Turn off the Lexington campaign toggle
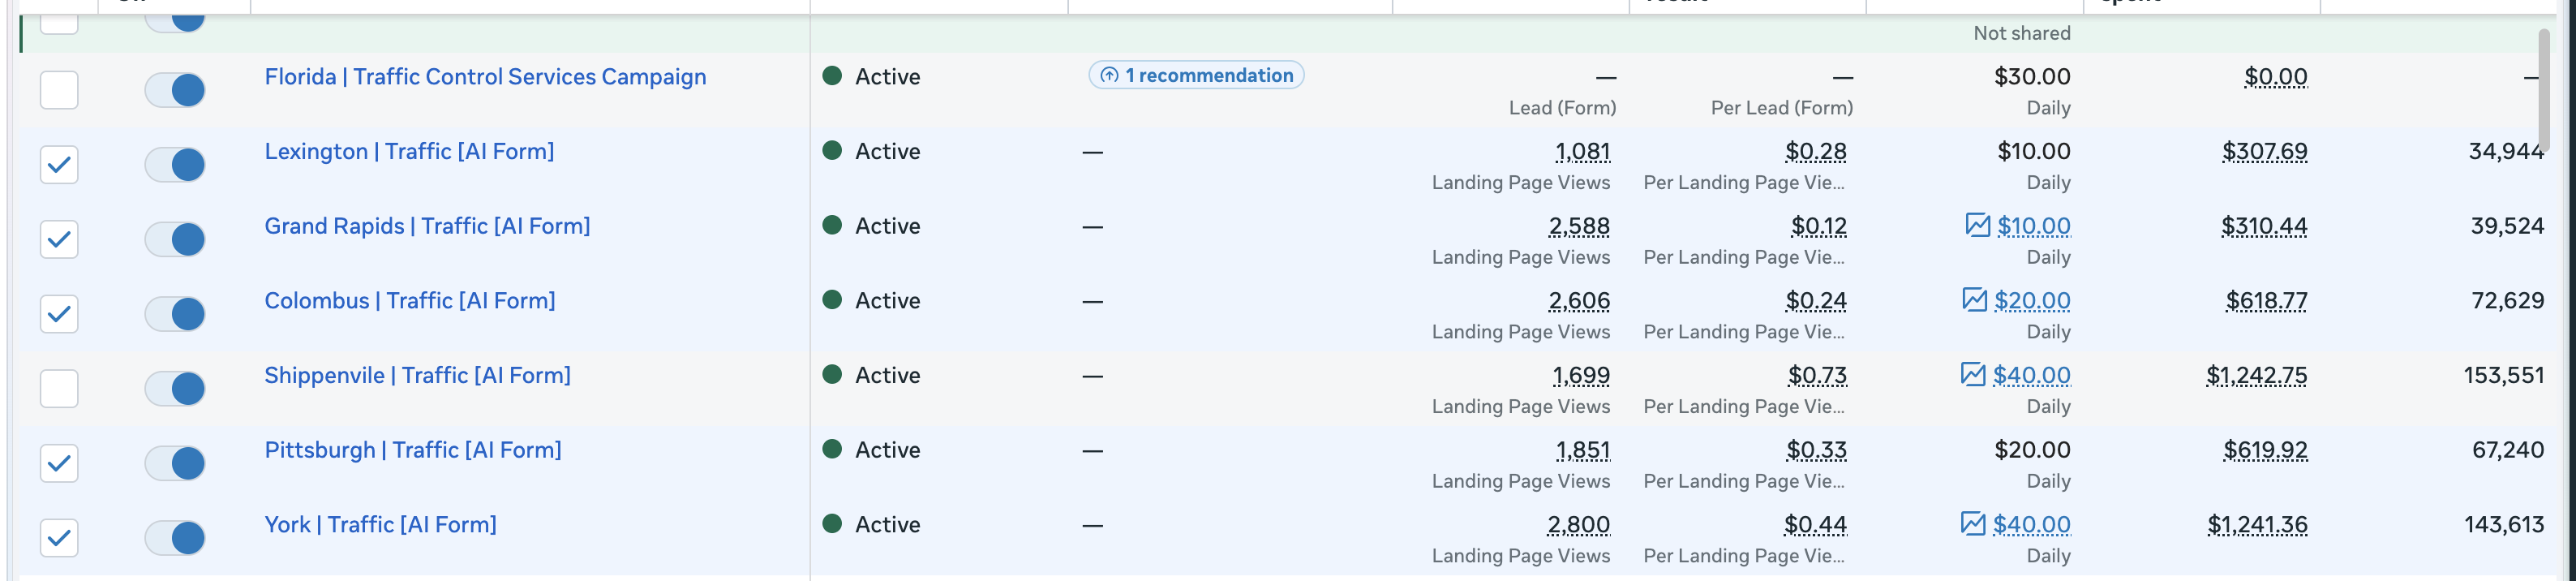The height and width of the screenshot is (581, 2576). point(175,165)
